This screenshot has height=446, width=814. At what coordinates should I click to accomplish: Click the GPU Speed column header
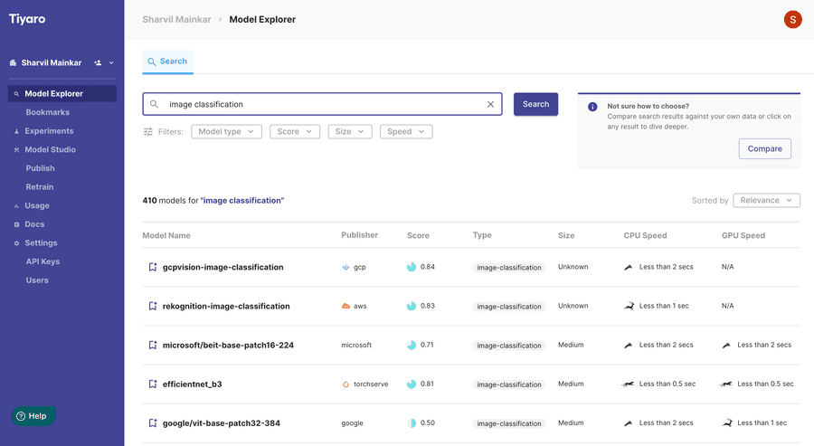743,235
